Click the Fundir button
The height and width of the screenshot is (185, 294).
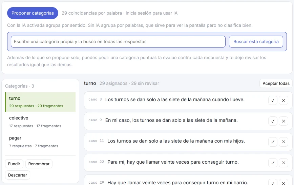point(14,164)
